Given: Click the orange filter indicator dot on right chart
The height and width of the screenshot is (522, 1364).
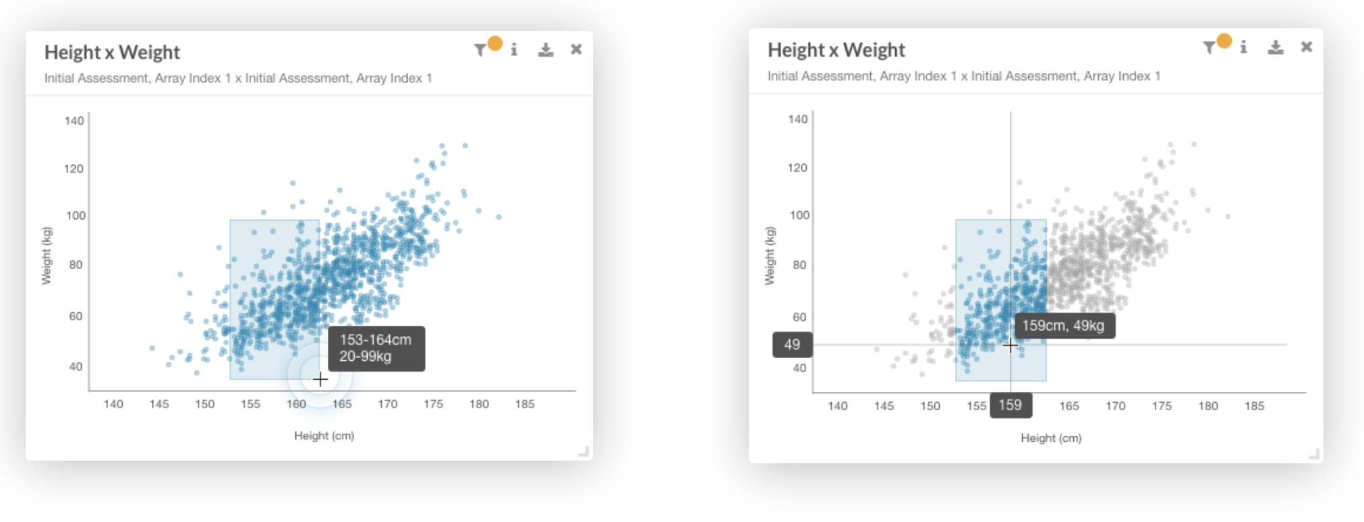Looking at the screenshot, I should 1224,40.
